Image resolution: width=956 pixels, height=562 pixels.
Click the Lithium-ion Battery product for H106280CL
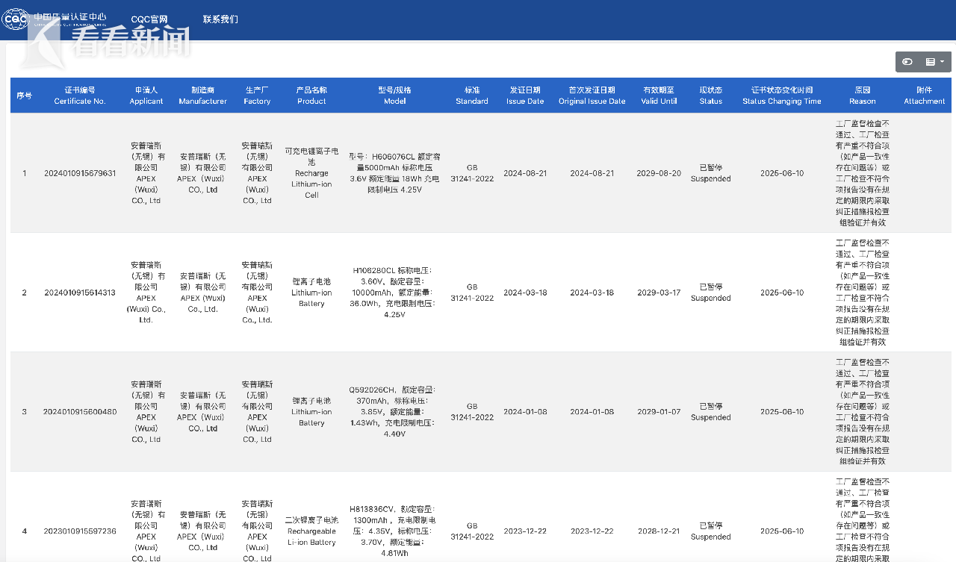tap(311, 293)
